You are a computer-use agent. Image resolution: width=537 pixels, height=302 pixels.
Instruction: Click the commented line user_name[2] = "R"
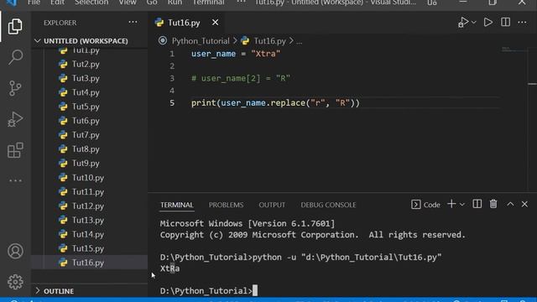coord(241,78)
